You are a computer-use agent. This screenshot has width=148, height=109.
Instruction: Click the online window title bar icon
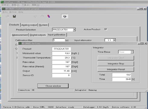20,43
